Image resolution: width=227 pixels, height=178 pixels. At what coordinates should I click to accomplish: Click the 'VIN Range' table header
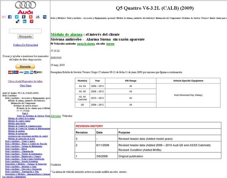click(131, 81)
